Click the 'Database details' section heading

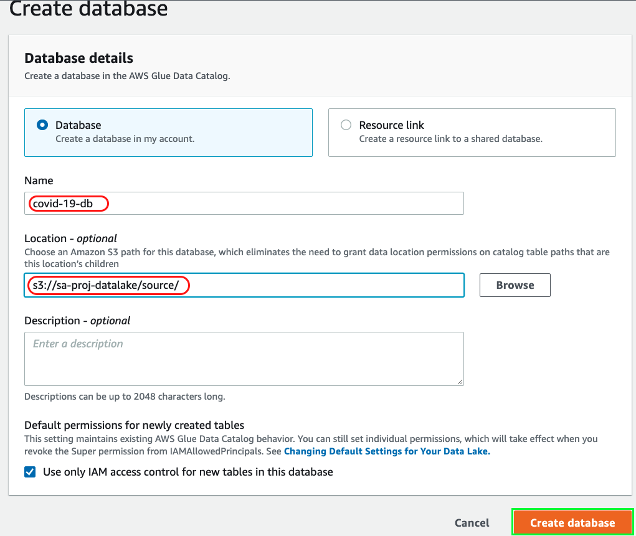click(x=78, y=58)
